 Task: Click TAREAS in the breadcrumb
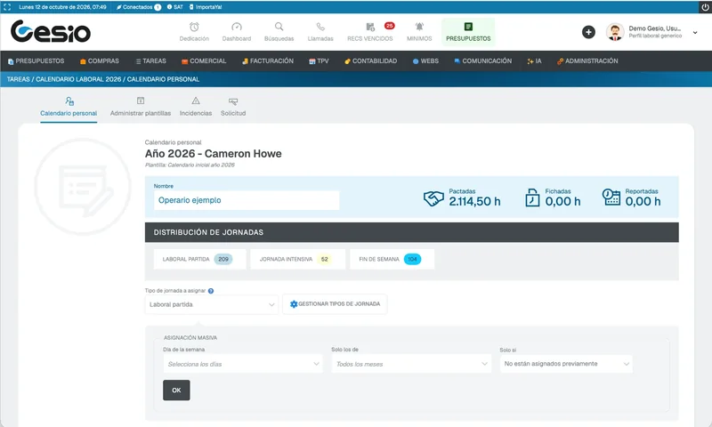pos(18,79)
